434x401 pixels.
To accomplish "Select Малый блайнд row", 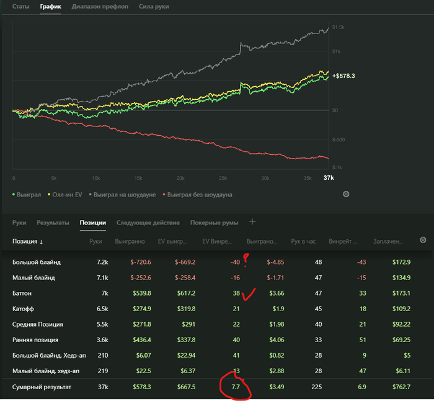I will click(217, 278).
